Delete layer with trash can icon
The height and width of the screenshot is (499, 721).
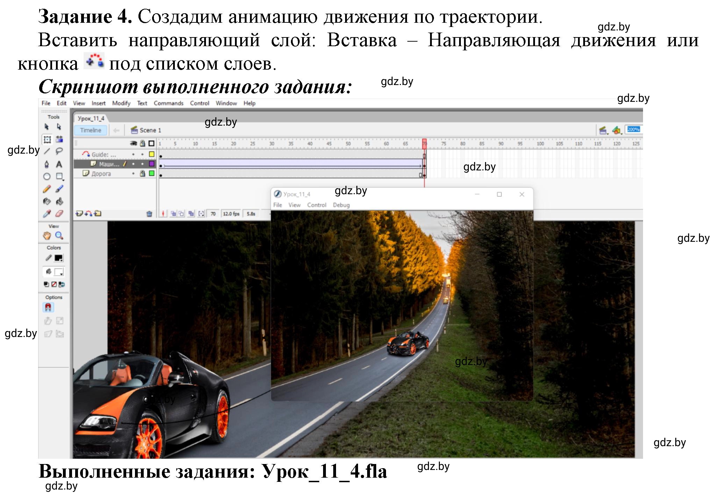(x=149, y=214)
